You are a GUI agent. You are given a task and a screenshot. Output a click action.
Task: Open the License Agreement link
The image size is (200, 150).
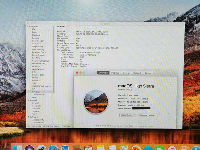click(x=146, y=126)
